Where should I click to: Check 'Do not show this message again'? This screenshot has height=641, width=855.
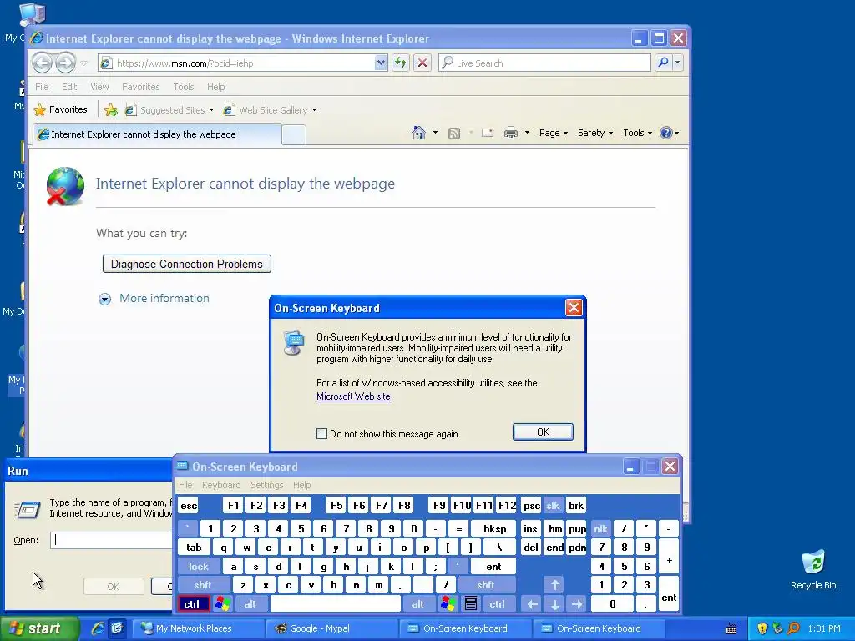(x=321, y=434)
